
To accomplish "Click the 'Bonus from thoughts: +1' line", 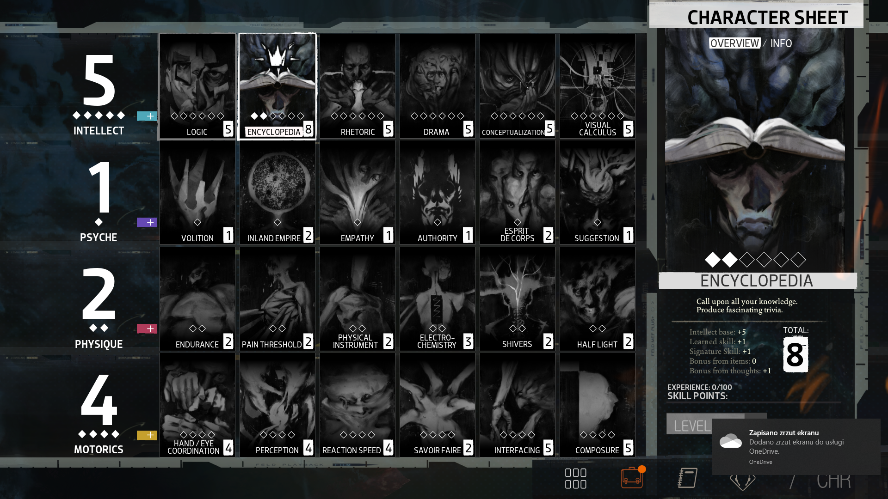I will point(730,371).
